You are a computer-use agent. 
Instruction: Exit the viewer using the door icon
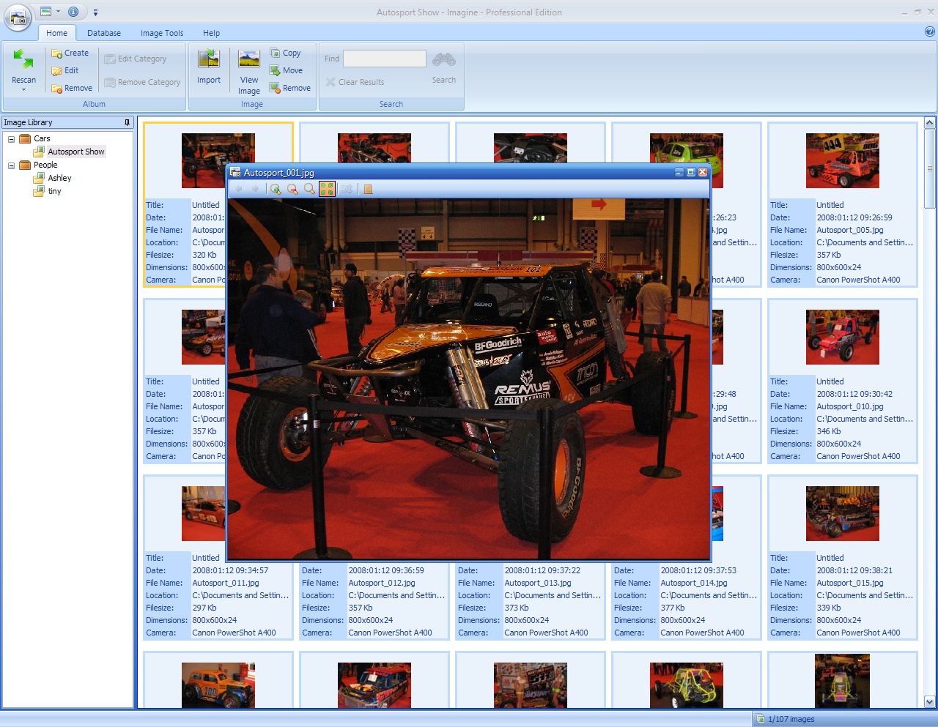(368, 189)
